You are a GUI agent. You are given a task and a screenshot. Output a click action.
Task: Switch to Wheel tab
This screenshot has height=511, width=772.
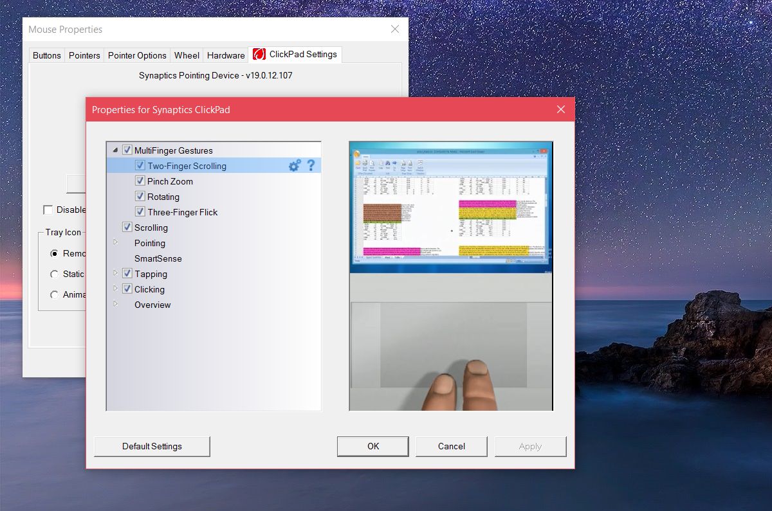187,55
